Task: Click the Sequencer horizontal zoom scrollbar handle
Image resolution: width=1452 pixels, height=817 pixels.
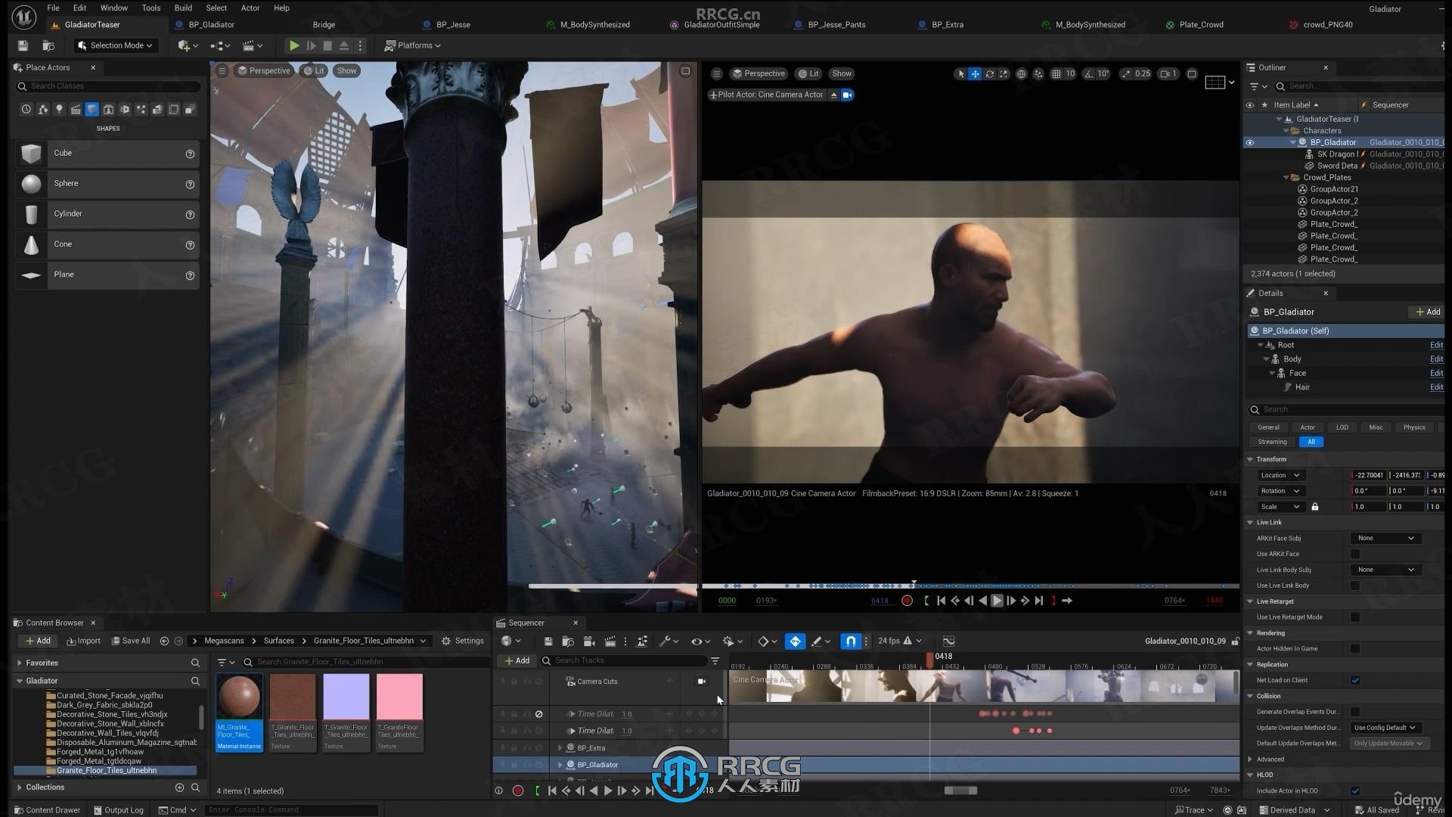Action: (960, 791)
